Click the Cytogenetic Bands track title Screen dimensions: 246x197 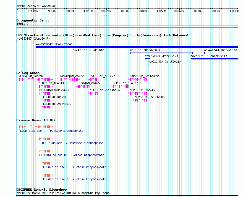(33, 20)
